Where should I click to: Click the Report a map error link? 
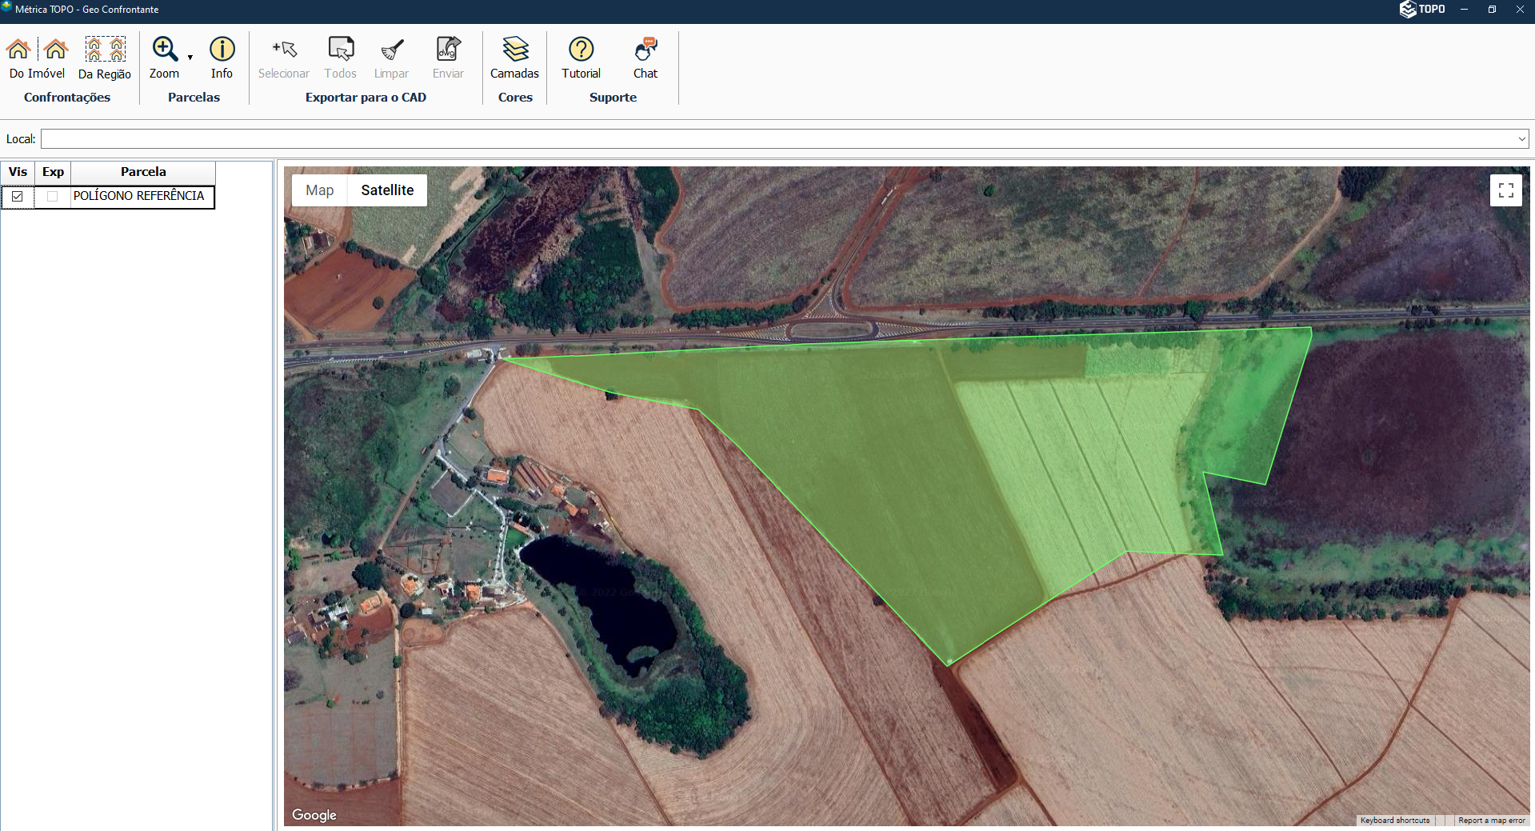click(1491, 821)
